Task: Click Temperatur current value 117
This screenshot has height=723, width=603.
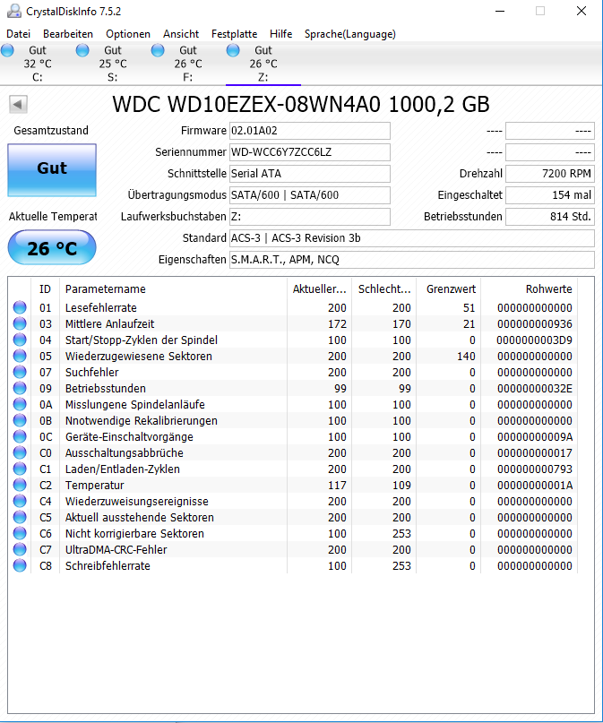Action: tap(337, 485)
